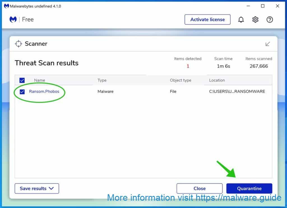This screenshot has width=287, height=208.
Task: Open Settings using the gear icon
Action: (255, 19)
